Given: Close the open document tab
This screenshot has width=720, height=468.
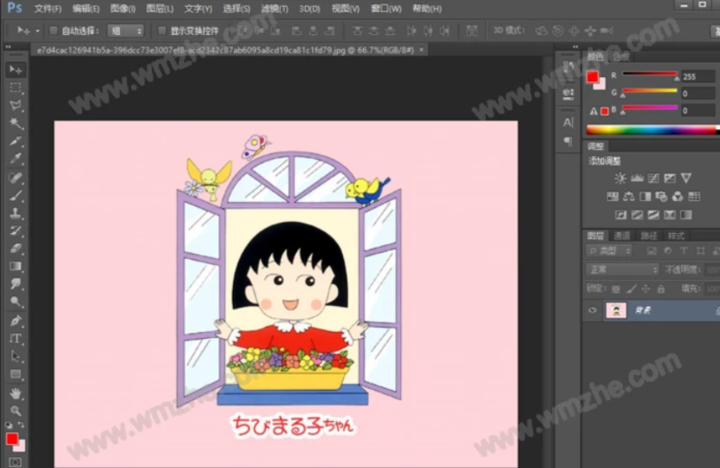Looking at the screenshot, I should pos(422,49).
